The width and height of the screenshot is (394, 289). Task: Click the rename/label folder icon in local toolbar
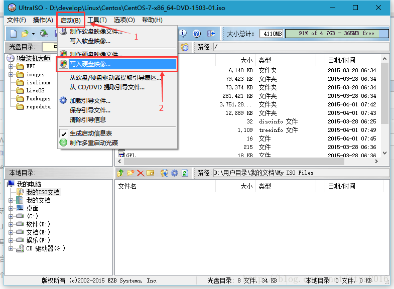click(150, 173)
